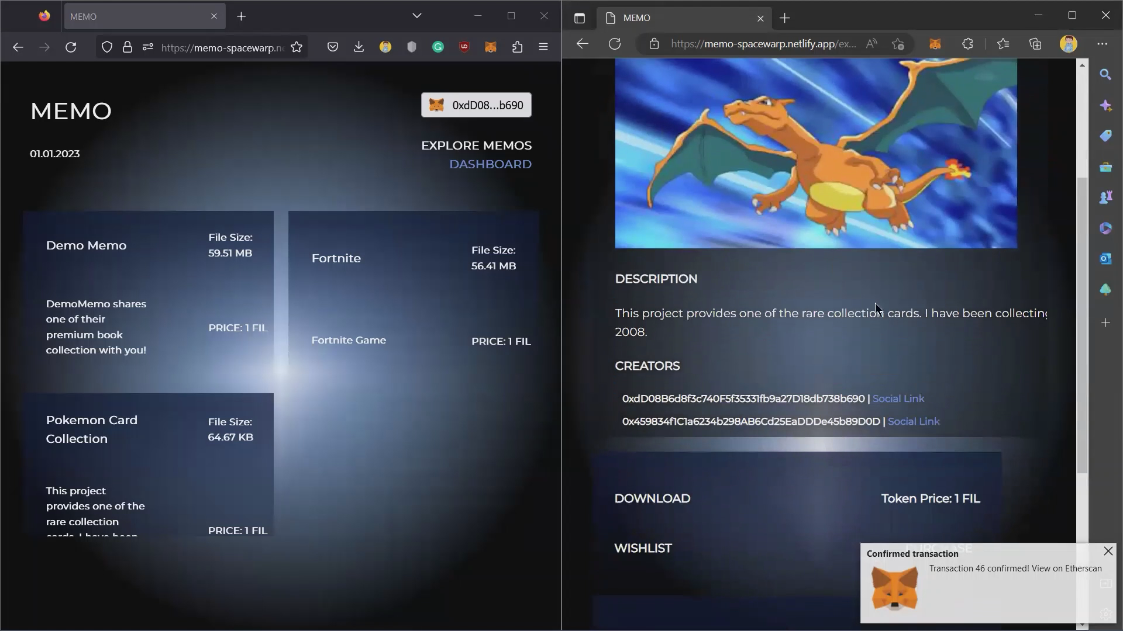
Task: Open Edge Favorites list icon
Action: coord(1003,44)
